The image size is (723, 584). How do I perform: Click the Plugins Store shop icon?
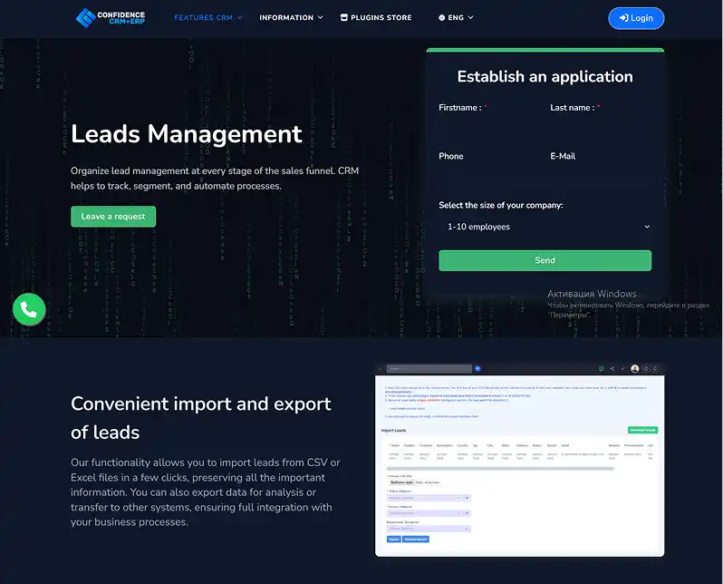[343, 17]
